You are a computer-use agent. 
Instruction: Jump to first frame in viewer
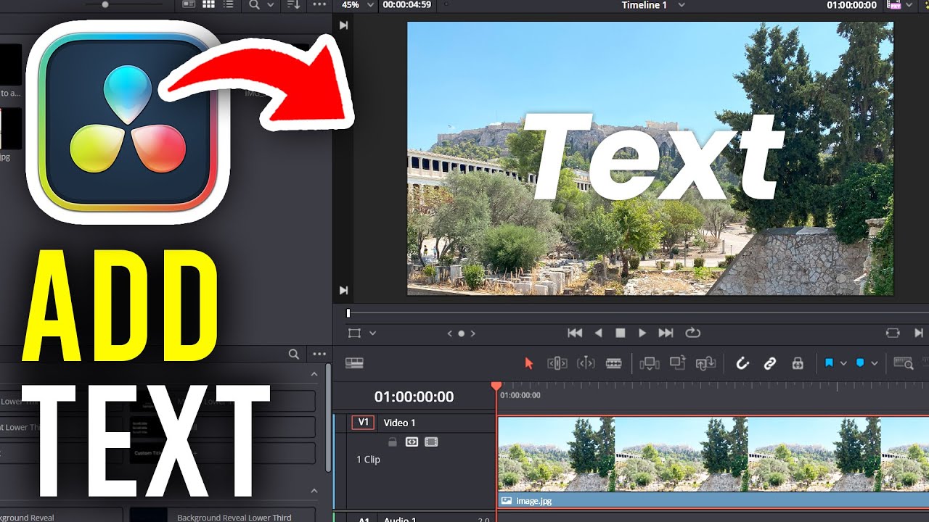[575, 333]
